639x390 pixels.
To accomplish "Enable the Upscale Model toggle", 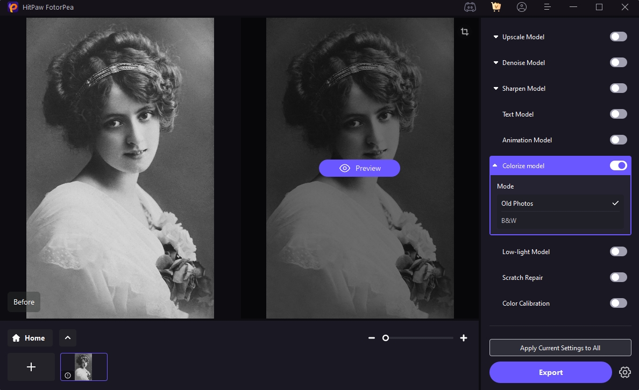I will pyautogui.click(x=618, y=37).
